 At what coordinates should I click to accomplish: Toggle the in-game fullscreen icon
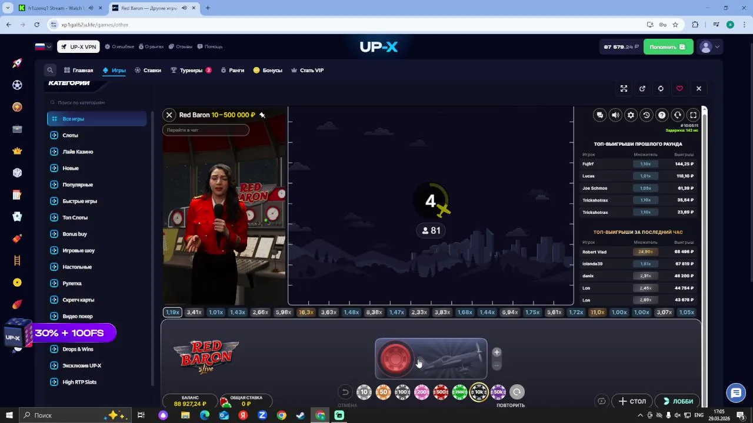[x=693, y=115]
